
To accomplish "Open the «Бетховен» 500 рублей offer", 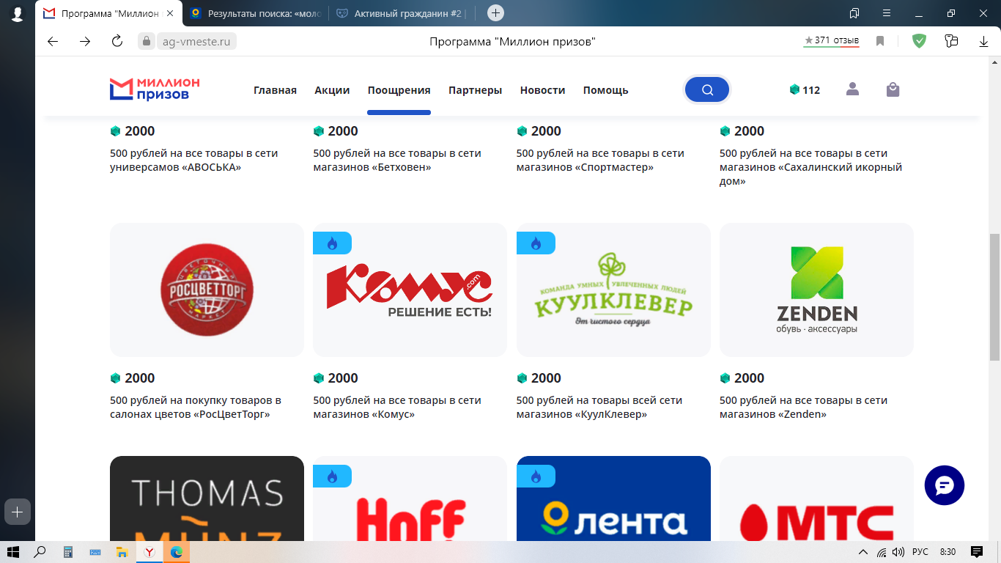I will tap(397, 160).
